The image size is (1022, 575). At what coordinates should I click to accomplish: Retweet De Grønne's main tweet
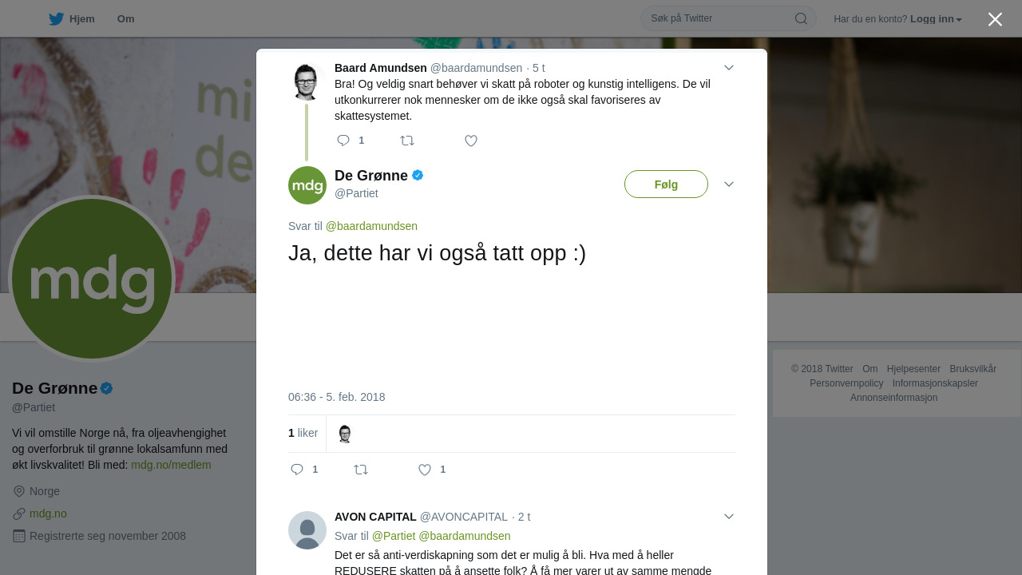361,470
